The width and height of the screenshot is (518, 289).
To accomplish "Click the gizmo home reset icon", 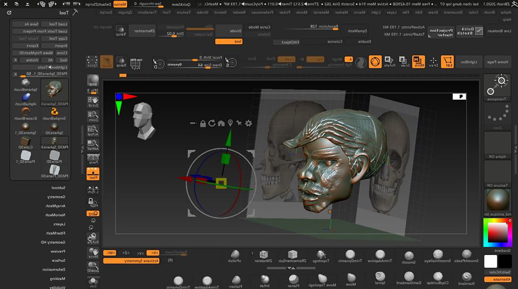I will (221, 123).
